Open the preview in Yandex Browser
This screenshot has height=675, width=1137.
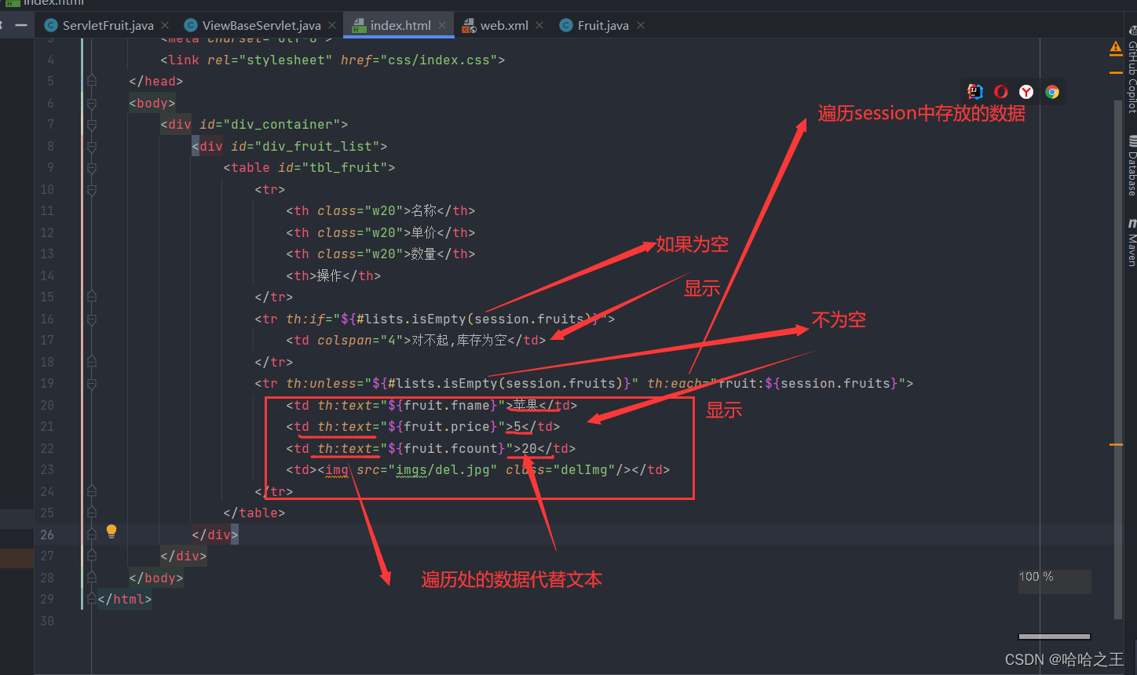pos(1026,91)
